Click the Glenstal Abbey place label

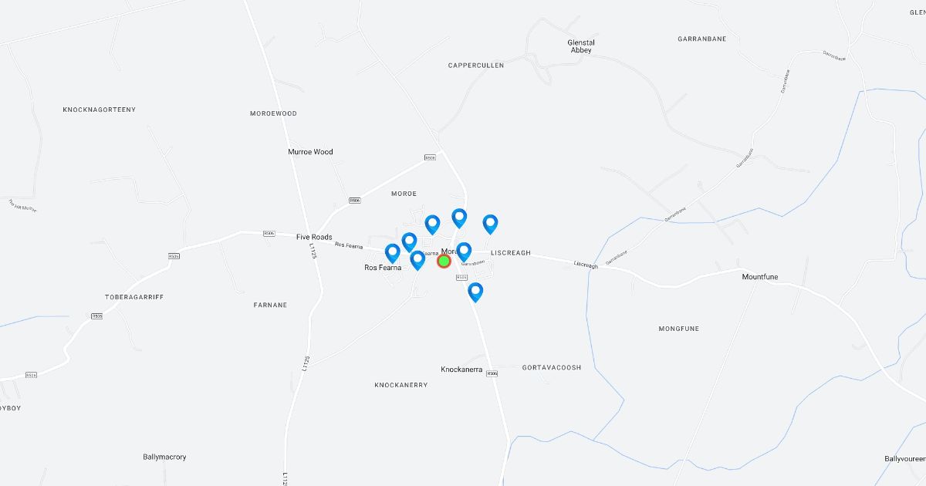pos(581,46)
